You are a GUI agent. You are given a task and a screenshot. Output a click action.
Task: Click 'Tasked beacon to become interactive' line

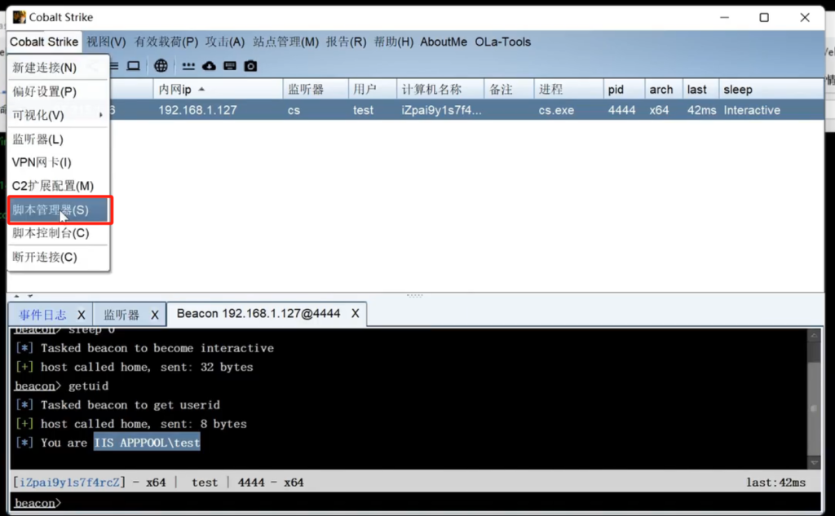coord(145,348)
